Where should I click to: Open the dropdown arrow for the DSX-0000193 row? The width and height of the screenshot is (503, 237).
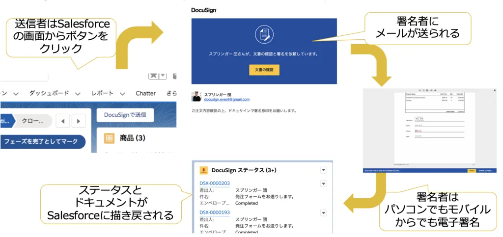click(x=323, y=212)
